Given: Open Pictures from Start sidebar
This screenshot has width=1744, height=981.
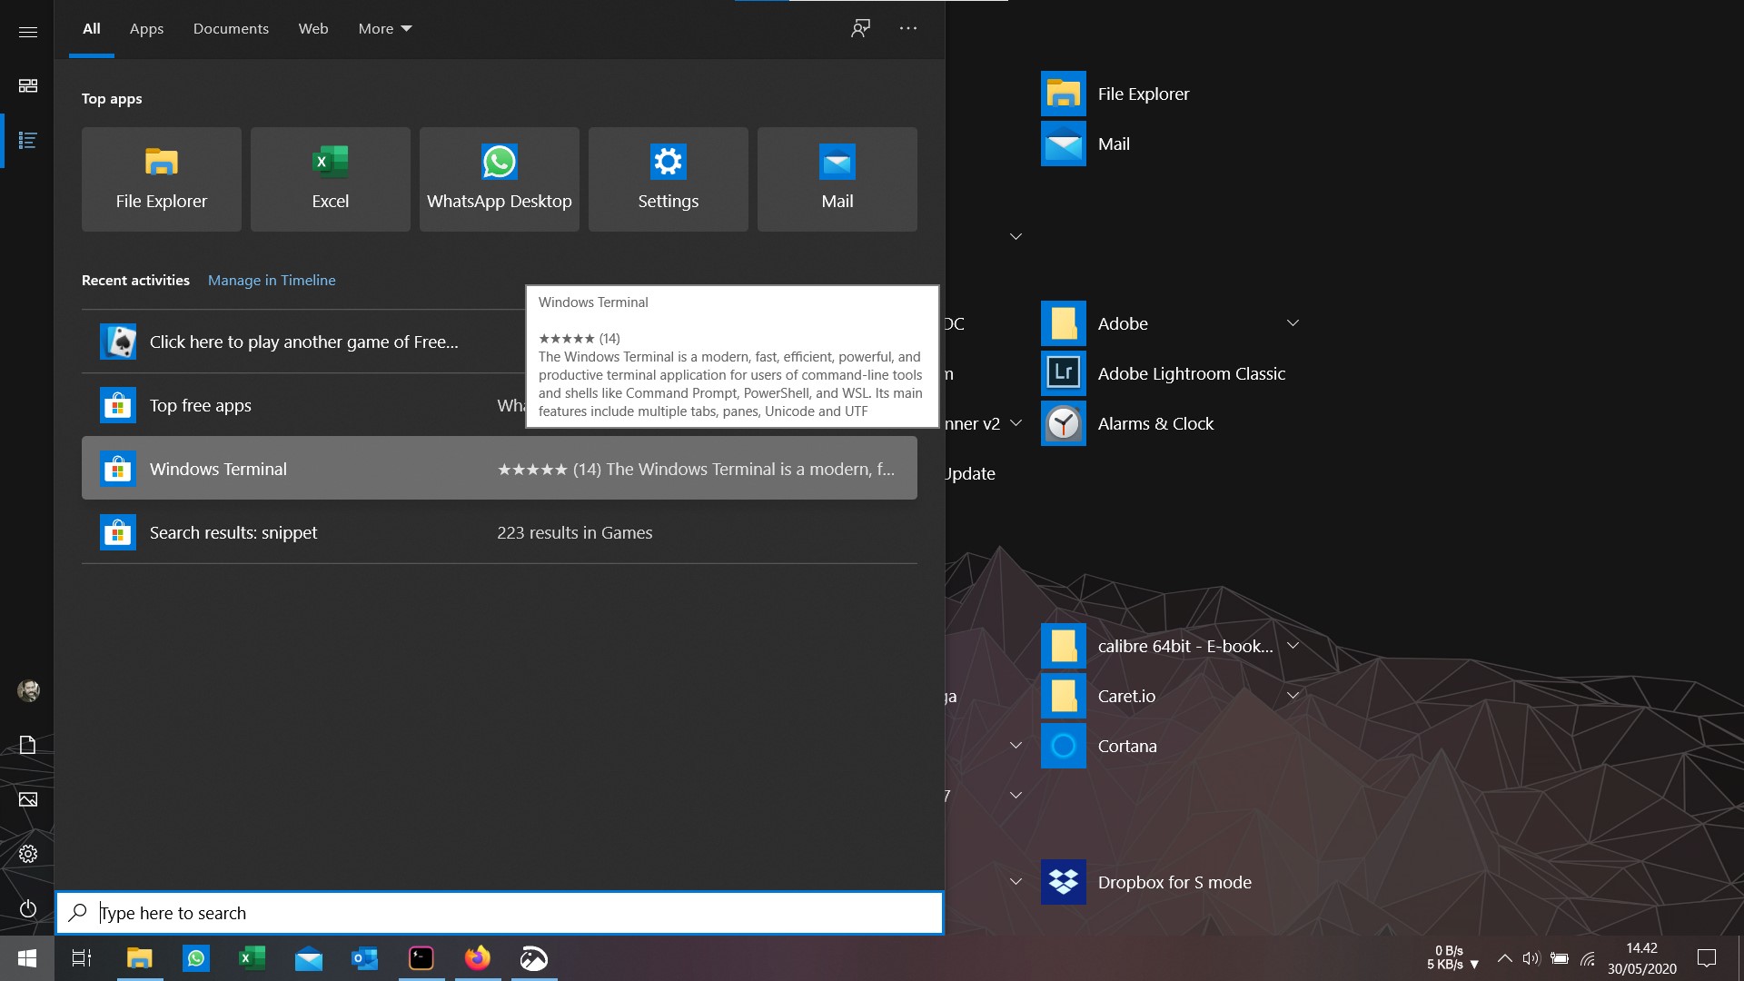Looking at the screenshot, I should click(28, 799).
